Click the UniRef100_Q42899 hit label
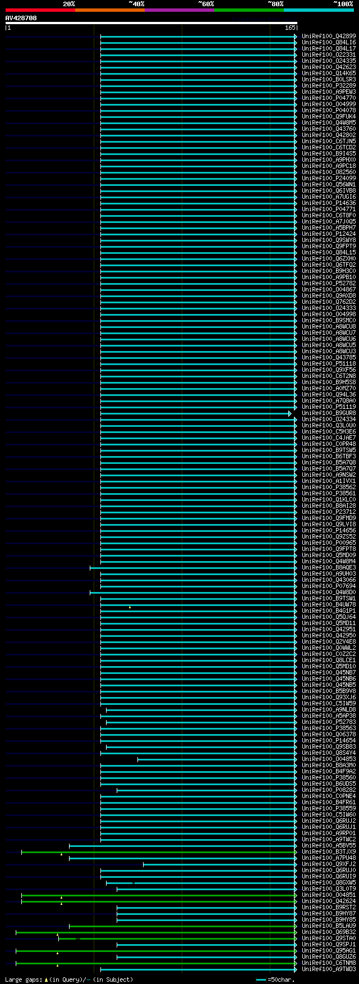Image resolution: width=359 pixels, height=984 pixels. click(x=329, y=37)
